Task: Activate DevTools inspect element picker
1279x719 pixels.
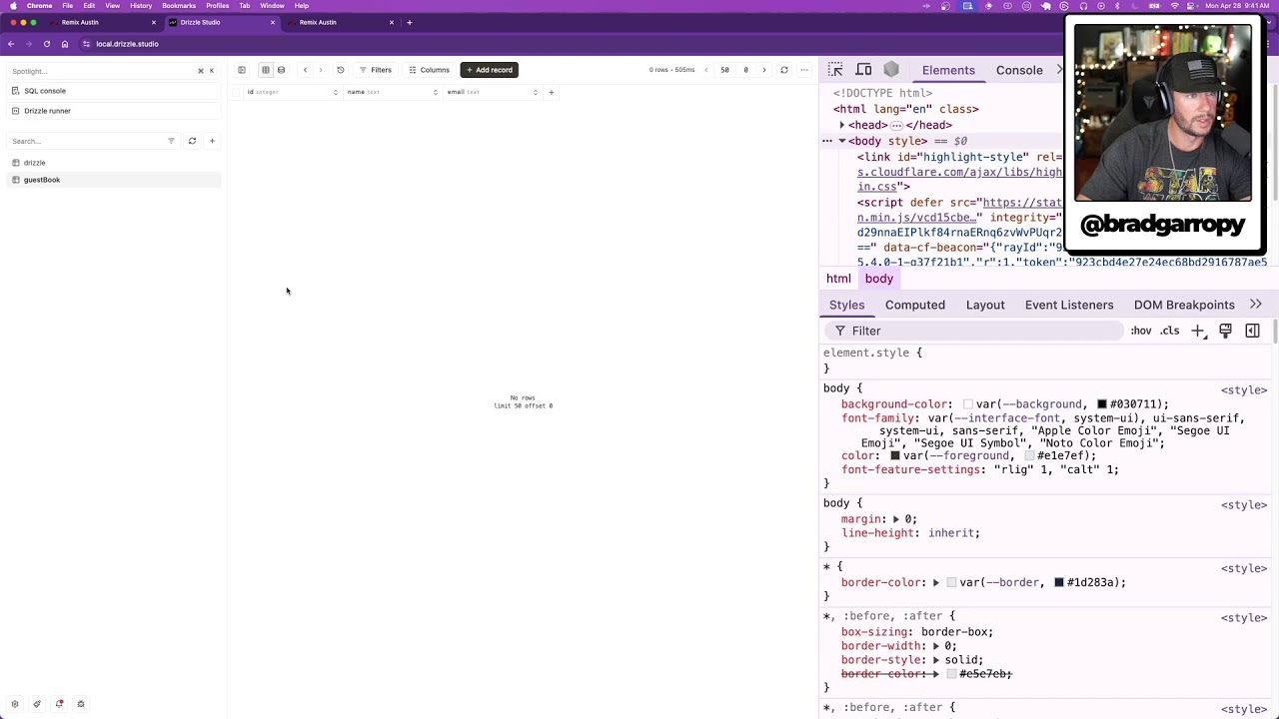Action: pos(835,69)
